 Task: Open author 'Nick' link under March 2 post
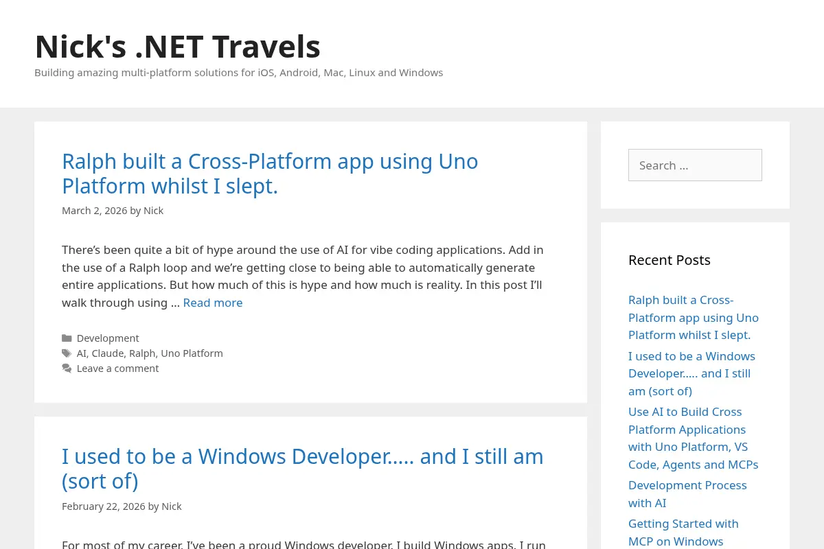point(153,211)
